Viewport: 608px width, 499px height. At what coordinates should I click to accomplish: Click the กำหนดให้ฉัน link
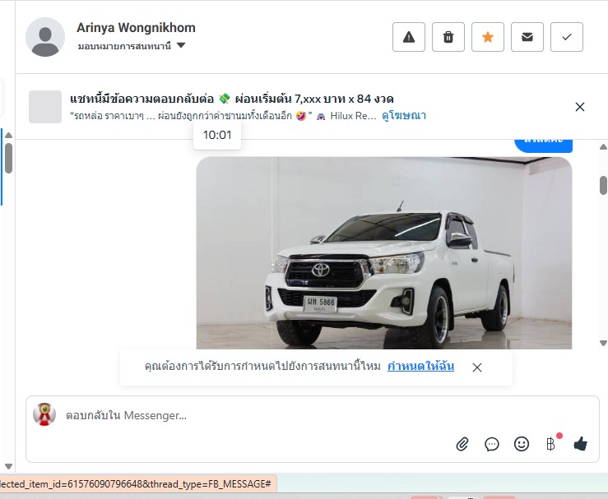(420, 367)
